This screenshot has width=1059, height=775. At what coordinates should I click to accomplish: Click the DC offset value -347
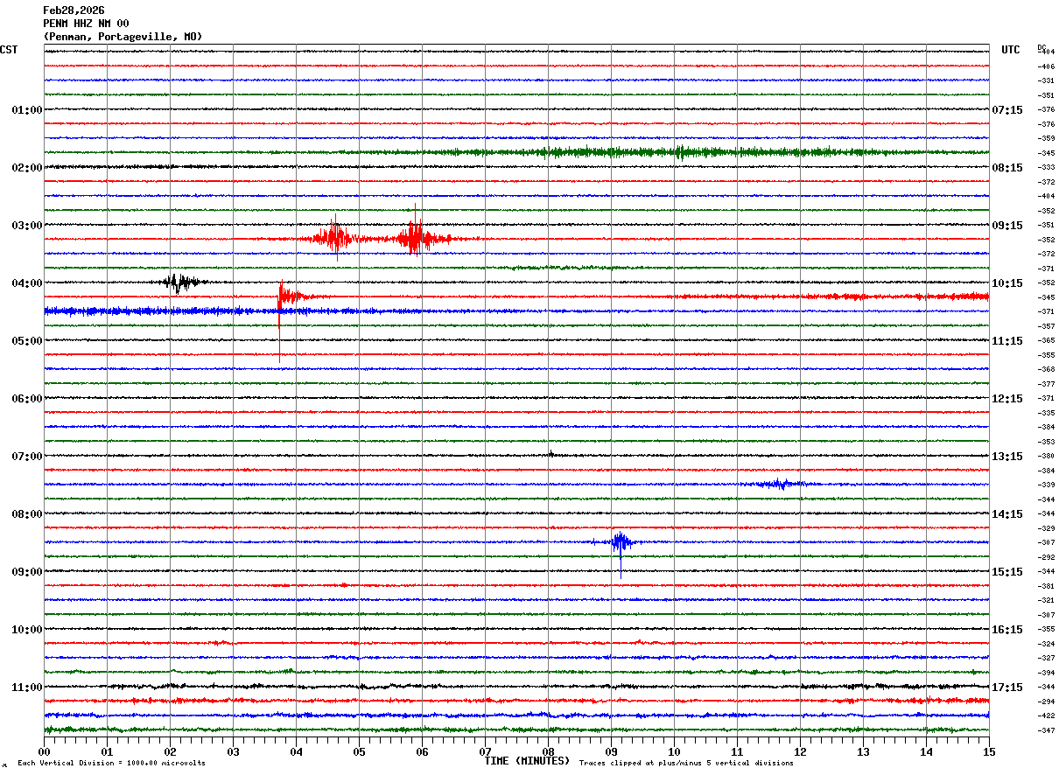point(1046,730)
